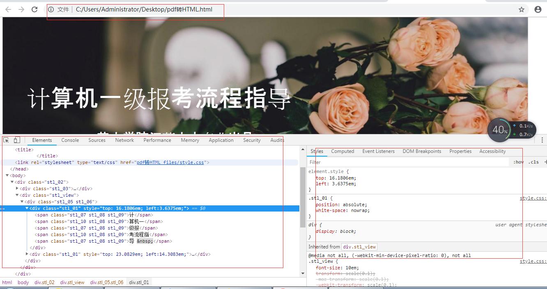Select the inspect element picker icon

[x=6, y=140]
